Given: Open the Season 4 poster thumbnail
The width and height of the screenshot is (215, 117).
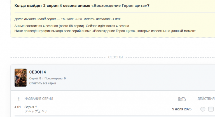Looking at the screenshot, I should click(20, 78).
